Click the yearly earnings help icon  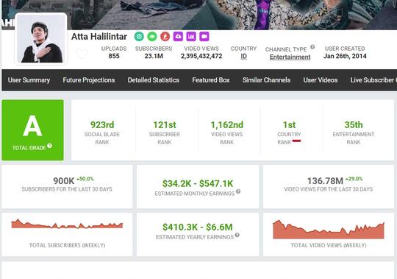tap(237, 235)
